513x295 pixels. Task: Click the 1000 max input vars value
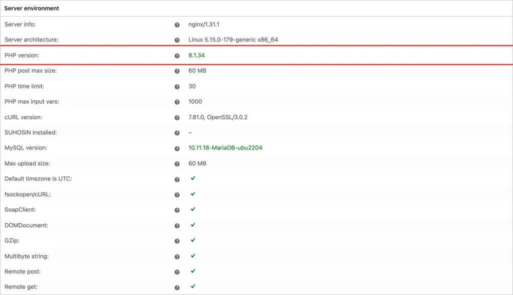[x=195, y=101]
